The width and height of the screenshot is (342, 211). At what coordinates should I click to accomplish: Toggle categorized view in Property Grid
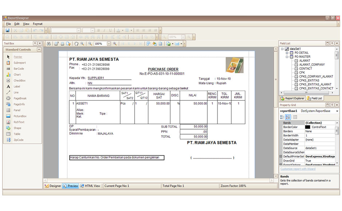pos(282,117)
